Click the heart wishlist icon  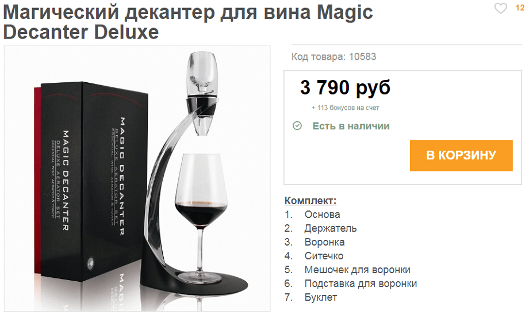click(501, 8)
